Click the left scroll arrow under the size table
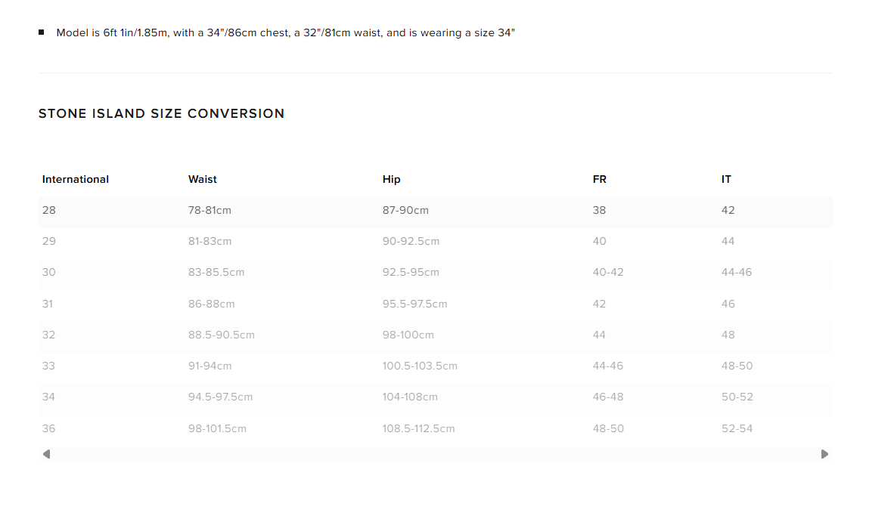894x516 pixels. pyautogui.click(x=47, y=454)
